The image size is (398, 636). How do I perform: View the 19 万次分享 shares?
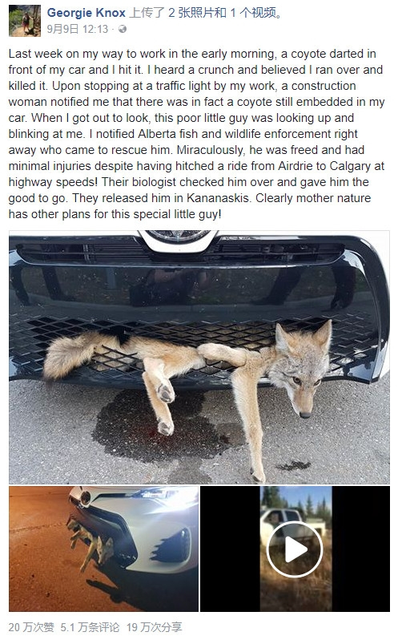click(155, 627)
